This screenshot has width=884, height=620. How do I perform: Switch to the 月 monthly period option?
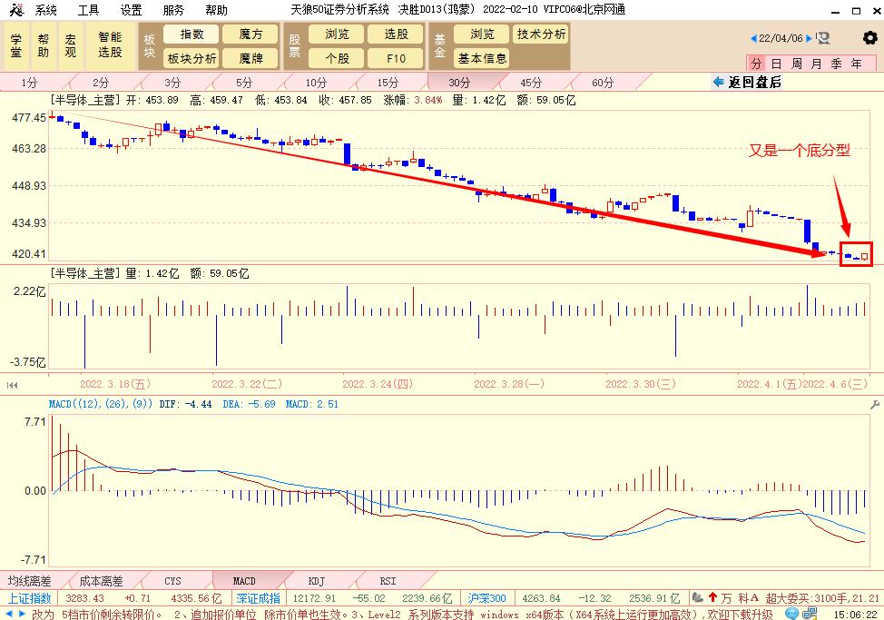816,64
